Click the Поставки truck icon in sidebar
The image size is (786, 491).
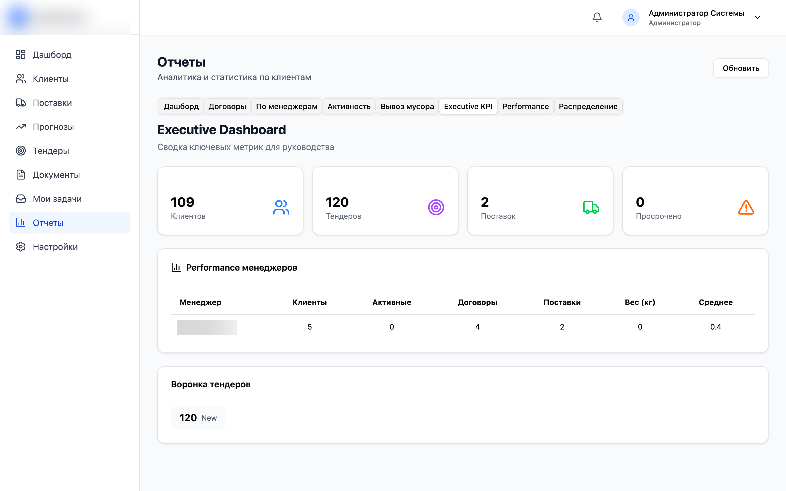[x=20, y=103]
